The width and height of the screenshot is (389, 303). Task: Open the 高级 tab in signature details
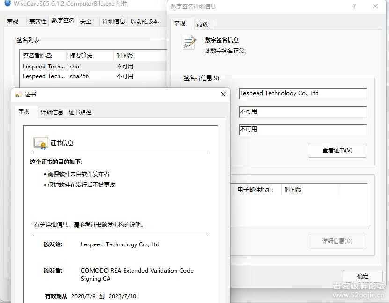(203, 23)
